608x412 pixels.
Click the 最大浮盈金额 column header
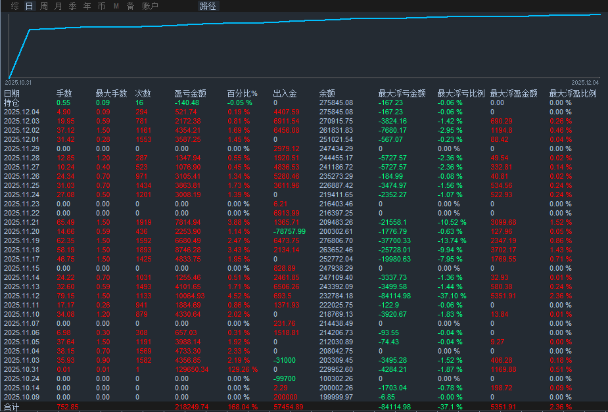(513, 93)
